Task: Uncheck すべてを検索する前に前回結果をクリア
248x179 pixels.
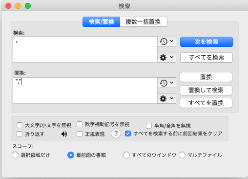Action: click(x=128, y=134)
